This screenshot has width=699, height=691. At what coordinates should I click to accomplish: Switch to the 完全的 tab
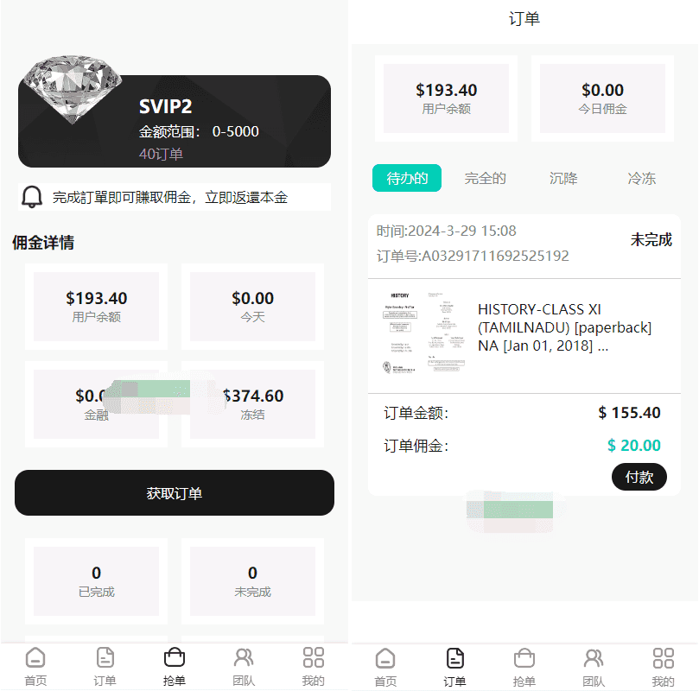(x=485, y=178)
